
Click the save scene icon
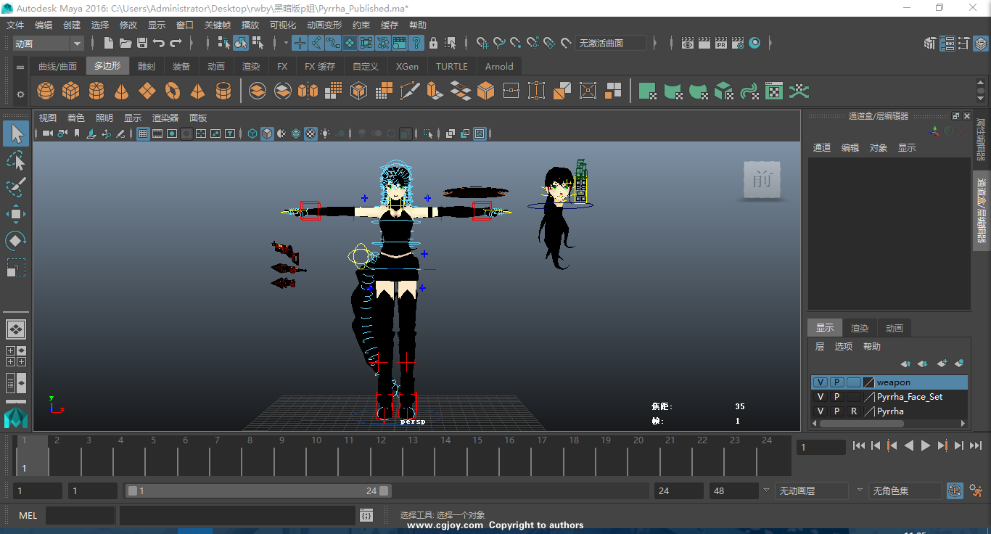(142, 44)
